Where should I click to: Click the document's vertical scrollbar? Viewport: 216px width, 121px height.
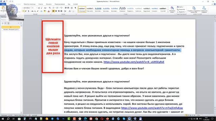point(215,65)
